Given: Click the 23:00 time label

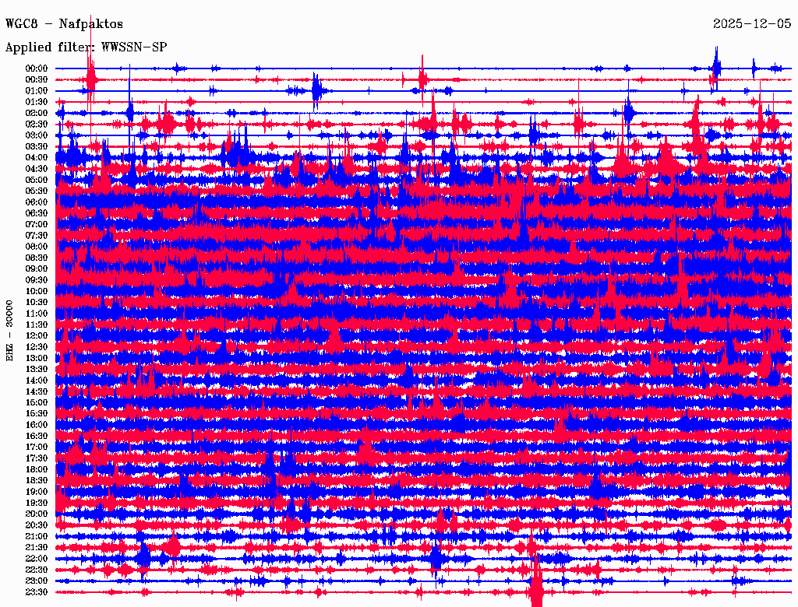Looking at the screenshot, I should pyautogui.click(x=37, y=581).
